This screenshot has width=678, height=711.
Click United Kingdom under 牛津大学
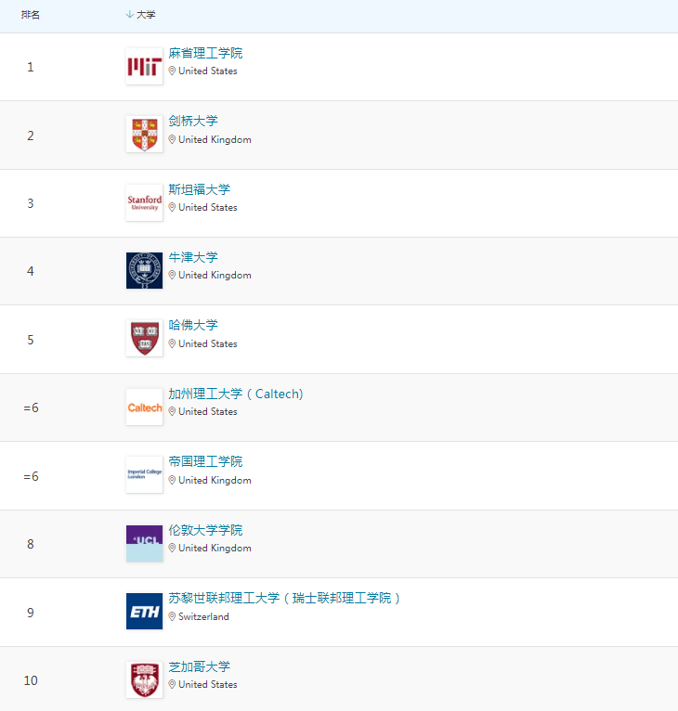coord(215,276)
